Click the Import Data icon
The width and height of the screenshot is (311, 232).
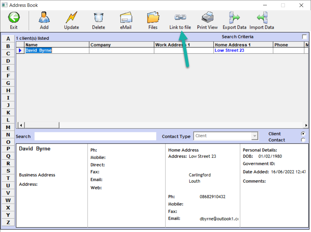click(x=262, y=17)
